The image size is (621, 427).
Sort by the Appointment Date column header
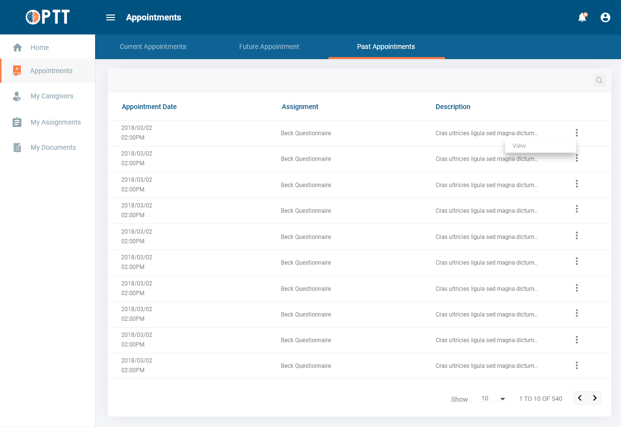(149, 107)
